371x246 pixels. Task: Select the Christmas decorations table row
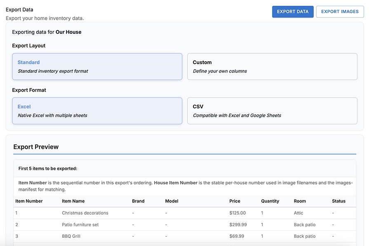pyautogui.click(x=165, y=213)
